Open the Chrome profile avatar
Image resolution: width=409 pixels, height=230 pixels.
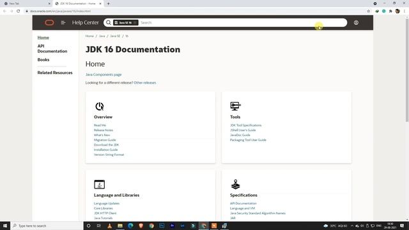click(397, 11)
